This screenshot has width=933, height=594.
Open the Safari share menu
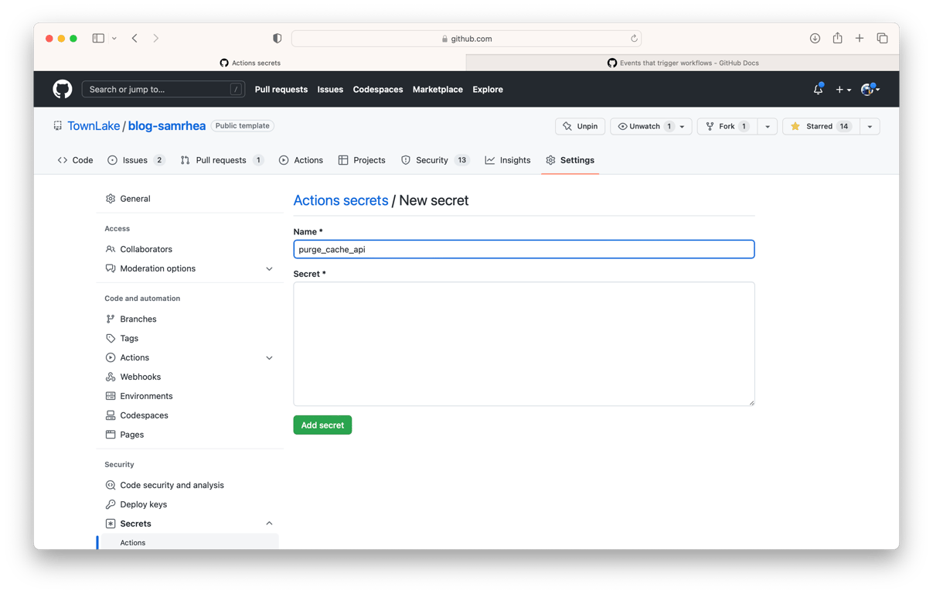[x=837, y=38]
